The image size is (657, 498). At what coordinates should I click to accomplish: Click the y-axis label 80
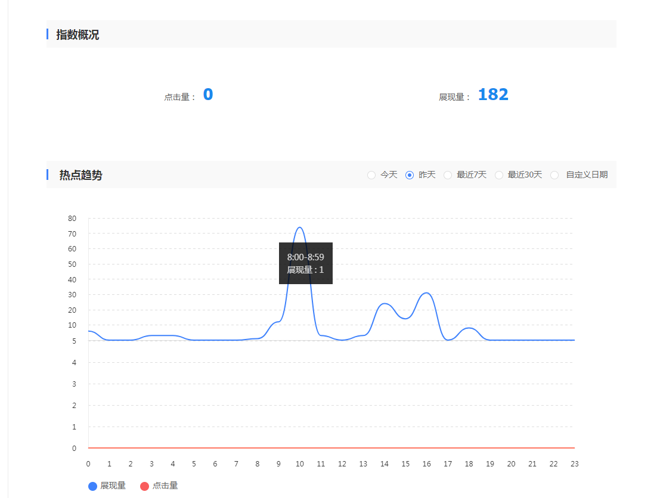pos(72,219)
